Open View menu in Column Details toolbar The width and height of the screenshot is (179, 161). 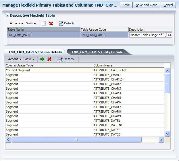point(29,59)
